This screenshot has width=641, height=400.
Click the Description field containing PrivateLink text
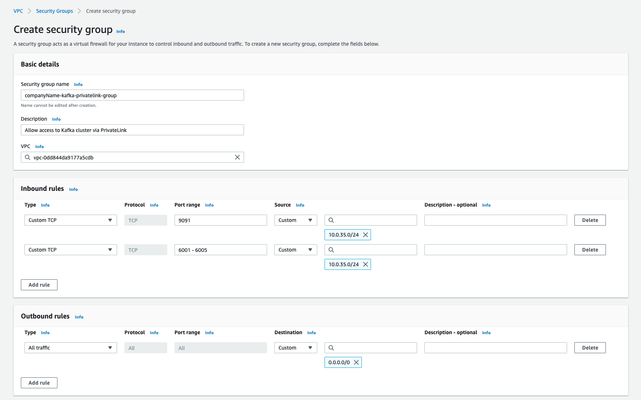click(132, 130)
